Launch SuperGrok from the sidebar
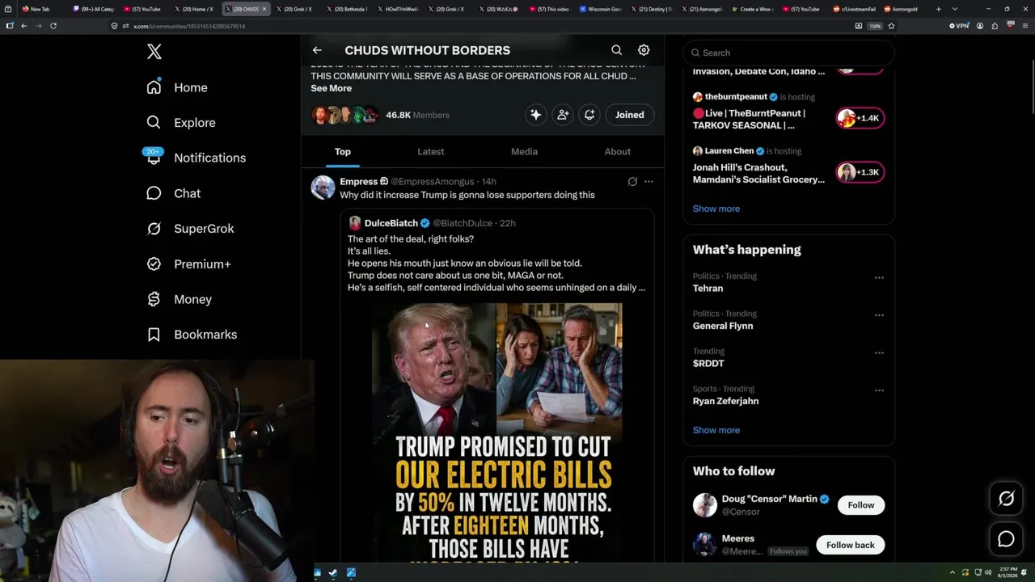This screenshot has width=1035, height=582. pyautogui.click(x=191, y=229)
